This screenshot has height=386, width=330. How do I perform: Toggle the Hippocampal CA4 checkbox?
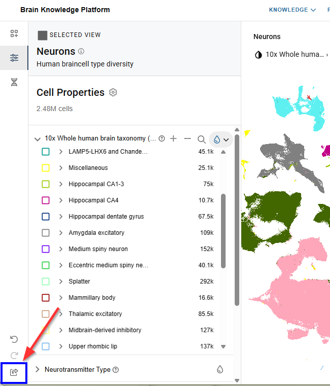pyautogui.click(x=46, y=200)
